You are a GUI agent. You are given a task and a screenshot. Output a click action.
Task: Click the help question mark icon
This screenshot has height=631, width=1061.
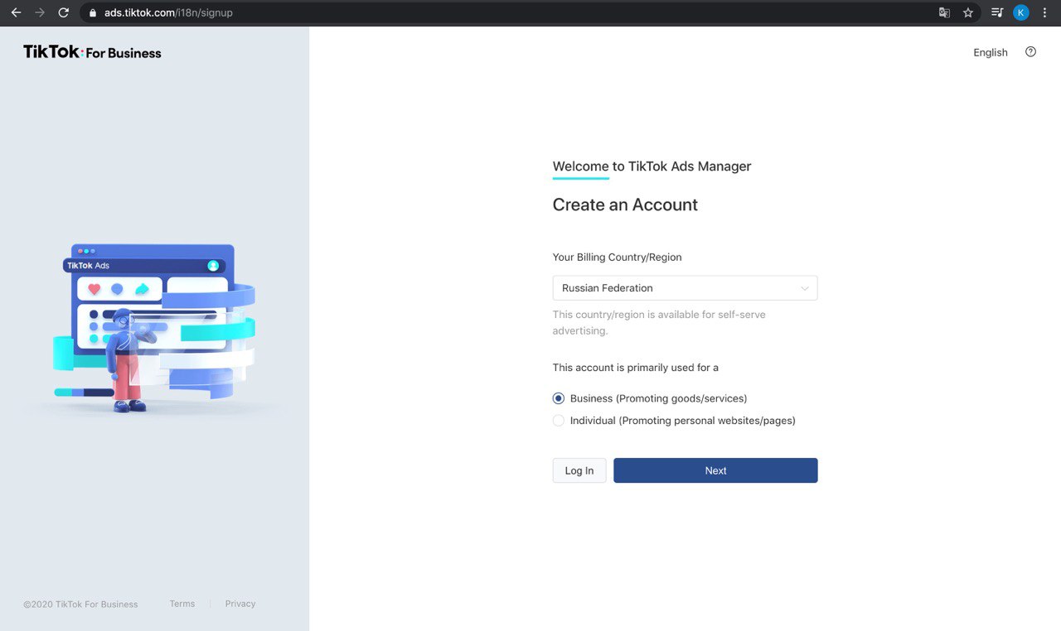[x=1030, y=51]
